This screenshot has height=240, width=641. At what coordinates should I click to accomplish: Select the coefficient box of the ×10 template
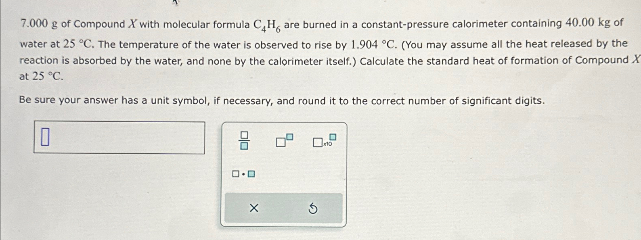coord(317,142)
